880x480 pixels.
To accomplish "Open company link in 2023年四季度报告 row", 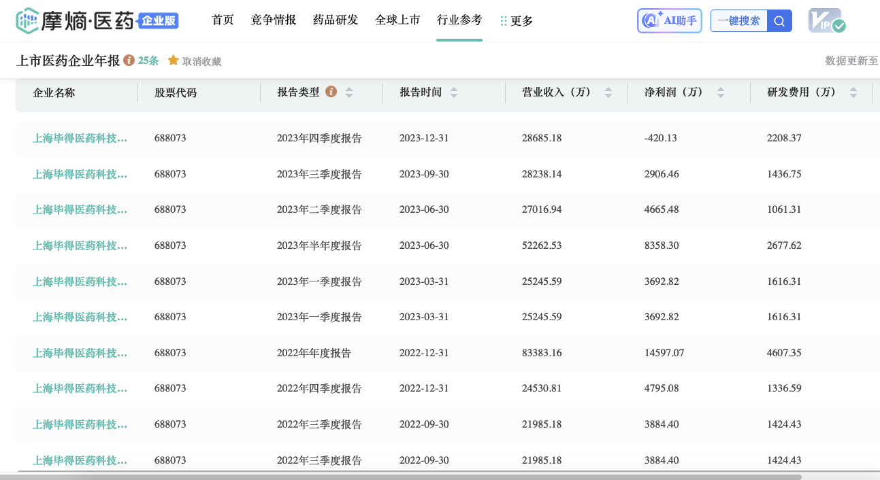I will pyautogui.click(x=80, y=138).
